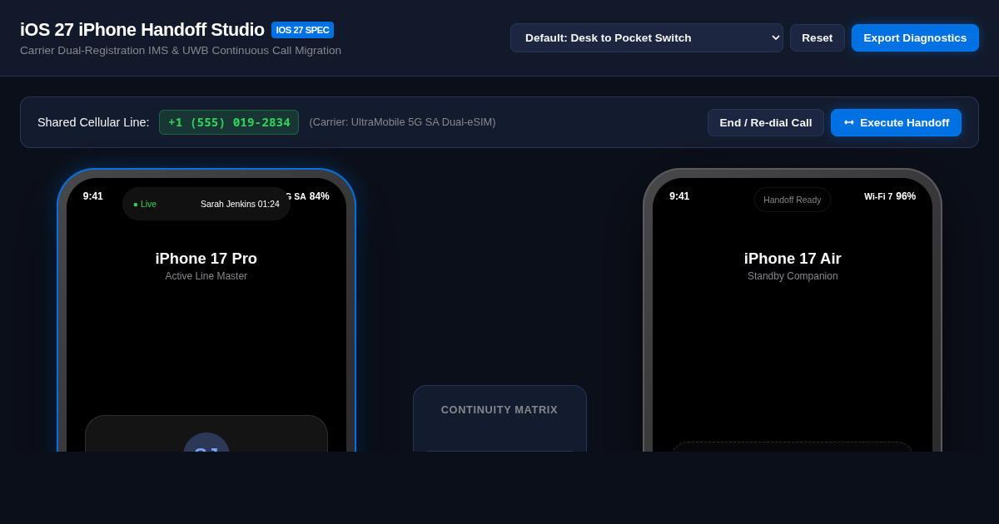The height and width of the screenshot is (524, 999).
Task: Click the 9:41 clock on iPhone 17 Air
Action: click(x=679, y=196)
